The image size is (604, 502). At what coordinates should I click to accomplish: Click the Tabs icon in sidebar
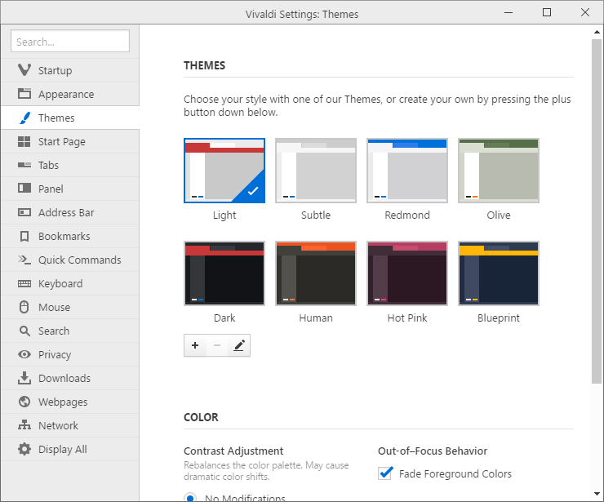24,165
